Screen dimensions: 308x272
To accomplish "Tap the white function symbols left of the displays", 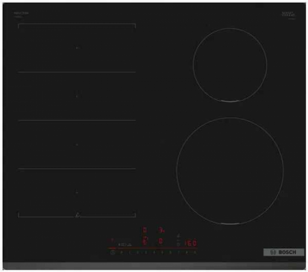I will click(x=125, y=245).
